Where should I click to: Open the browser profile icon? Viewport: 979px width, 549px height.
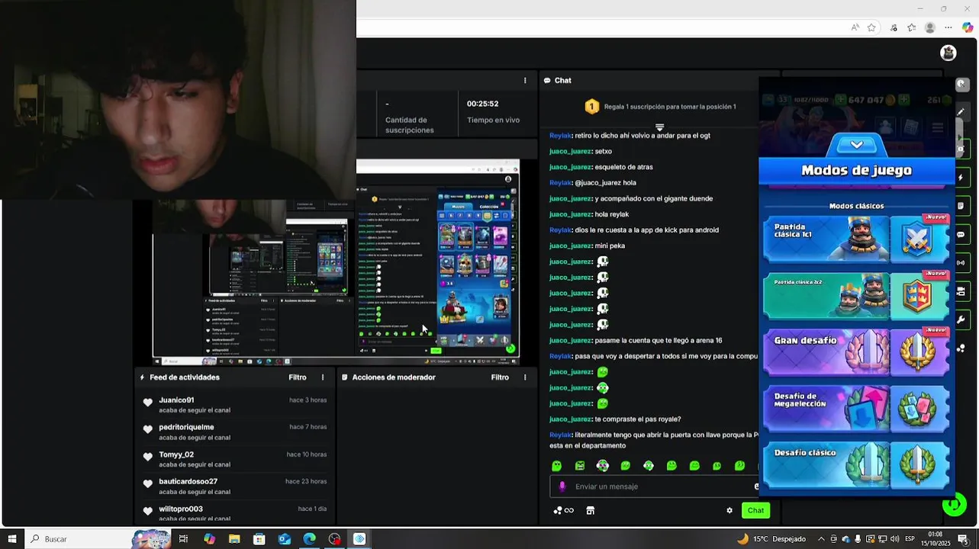pyautogui.click(x=929, y=27)
